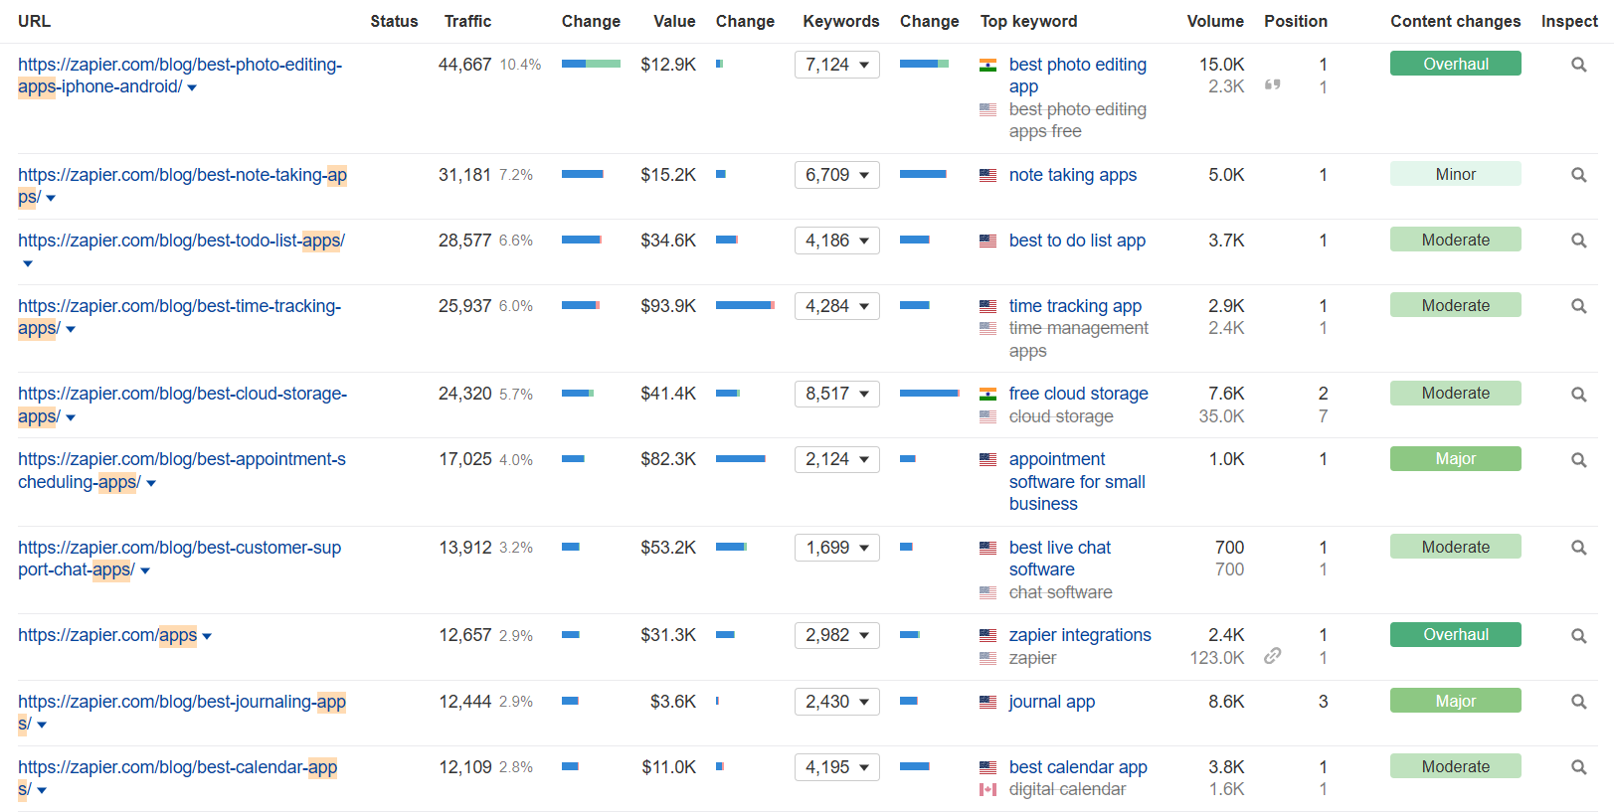This screenshot has width=1614, height=812.
Task: Open keywords dropdown showing 4,284
Action: coord(837,306)
